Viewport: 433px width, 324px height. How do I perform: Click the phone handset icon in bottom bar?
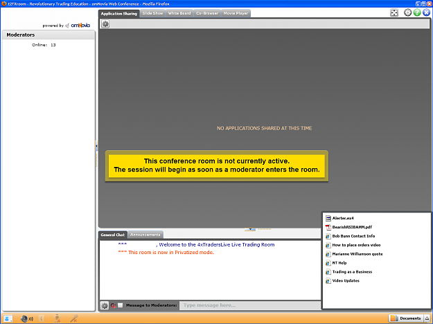[42, 318]
